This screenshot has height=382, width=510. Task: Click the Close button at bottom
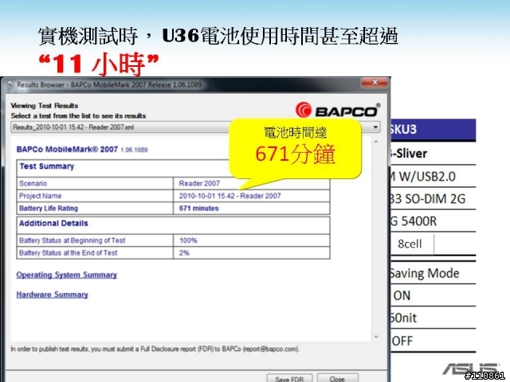337,379
